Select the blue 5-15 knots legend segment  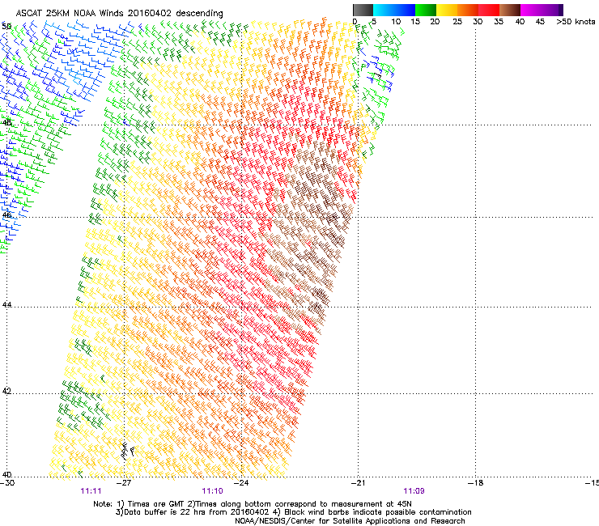(394, 10)
